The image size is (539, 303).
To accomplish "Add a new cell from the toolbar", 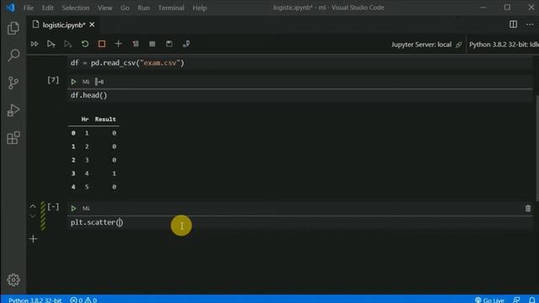I will (x=118, y=44).
